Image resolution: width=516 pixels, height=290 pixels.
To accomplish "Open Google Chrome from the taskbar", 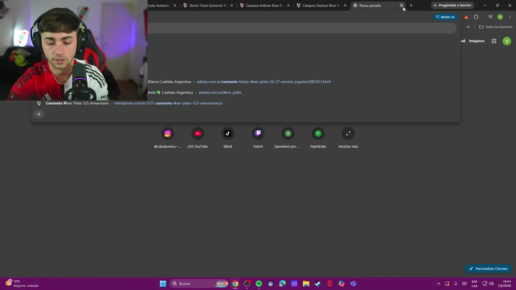I will 235,284.
